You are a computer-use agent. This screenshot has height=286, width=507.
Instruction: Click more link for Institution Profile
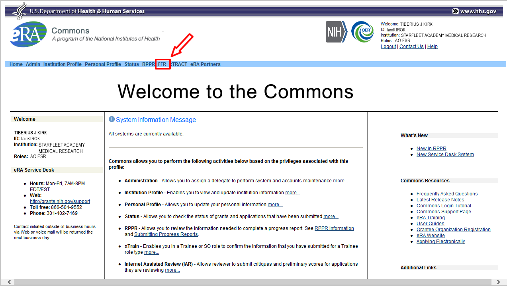[293, 193]
